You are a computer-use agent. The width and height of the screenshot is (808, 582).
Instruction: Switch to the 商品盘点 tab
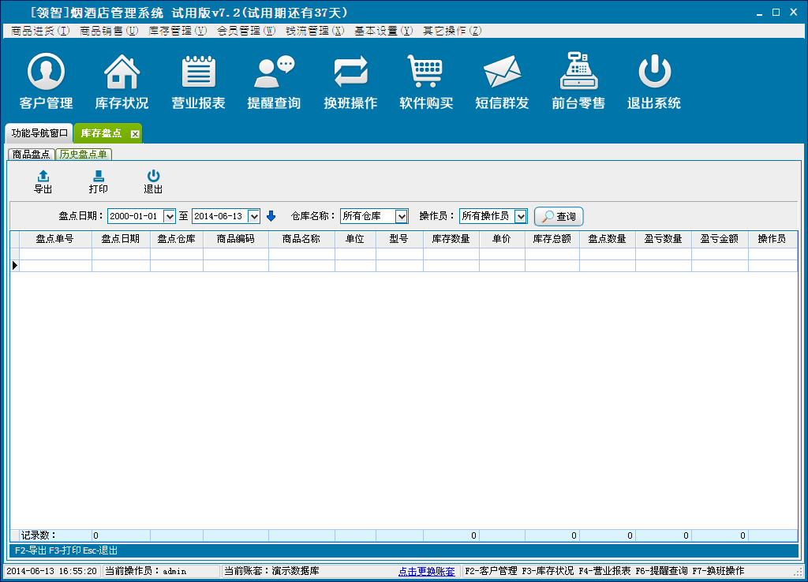[32, 155]
